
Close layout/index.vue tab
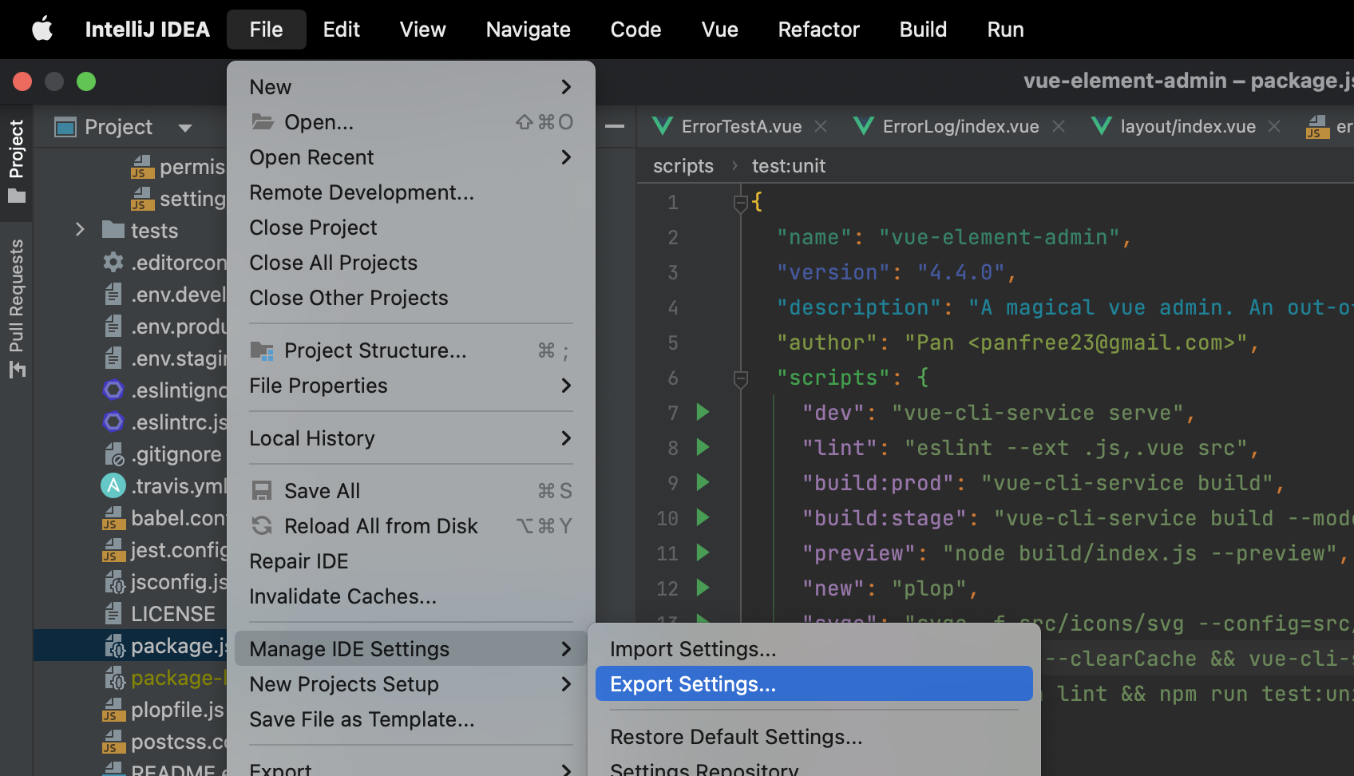coord(1274,126)
